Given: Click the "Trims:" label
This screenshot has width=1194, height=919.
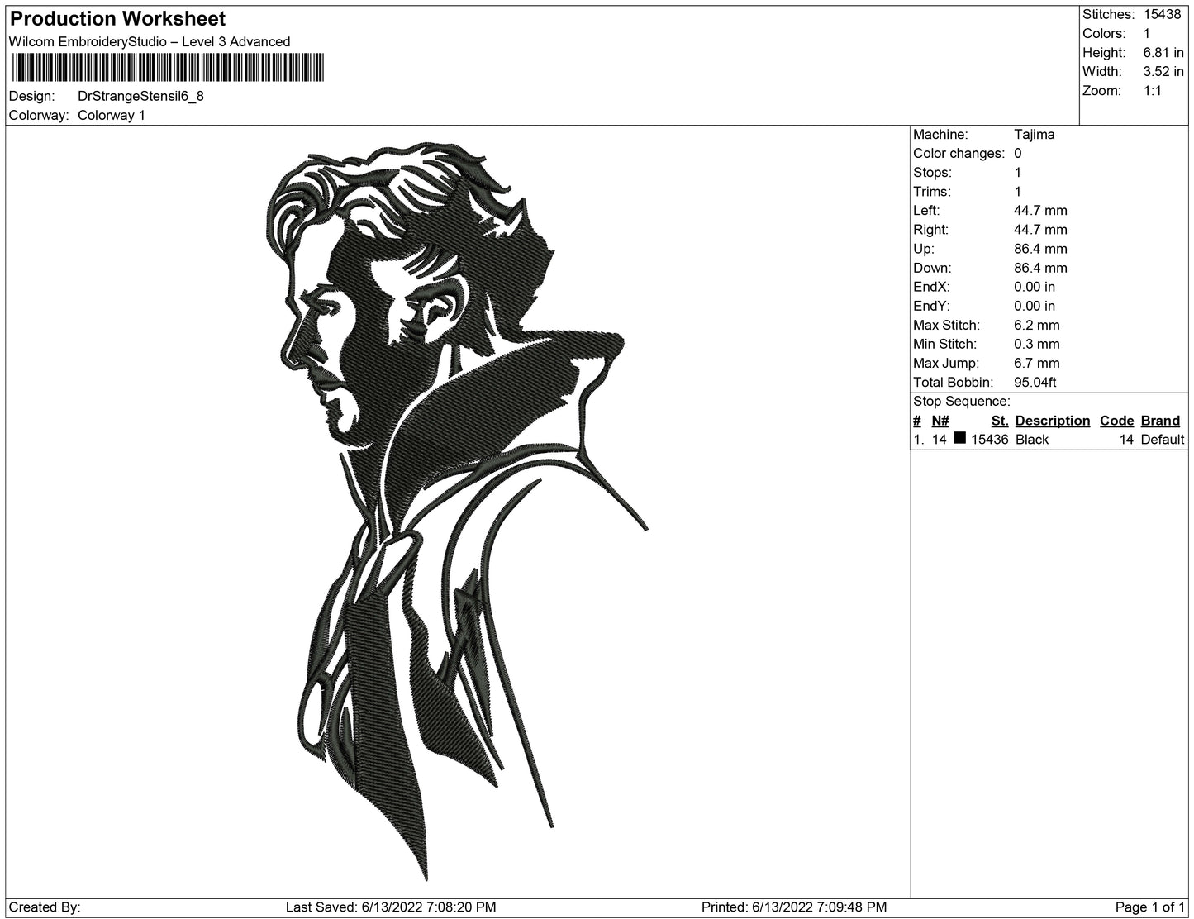Looking at the screenshot, I should 932,192.
